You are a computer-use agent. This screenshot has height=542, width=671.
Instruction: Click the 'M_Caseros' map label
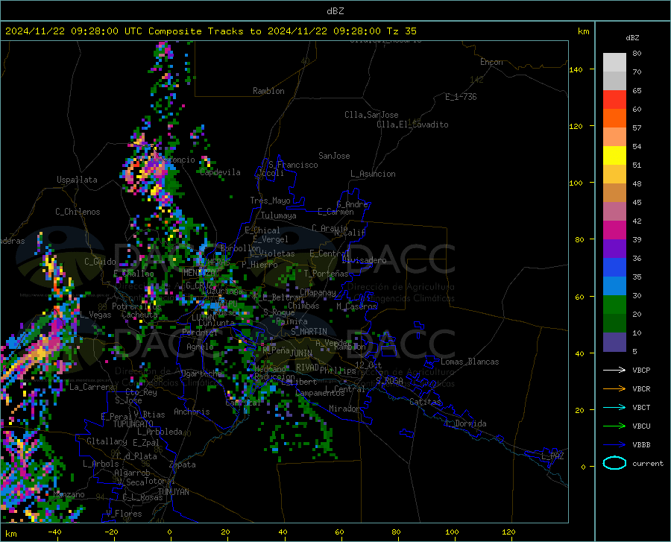[x=356, y=306]
